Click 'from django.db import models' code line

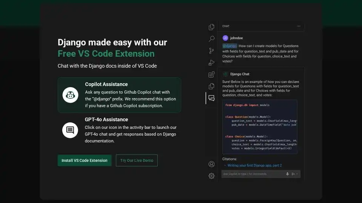247,105
